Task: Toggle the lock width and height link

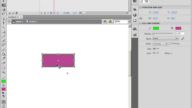Action: point(141,18)
